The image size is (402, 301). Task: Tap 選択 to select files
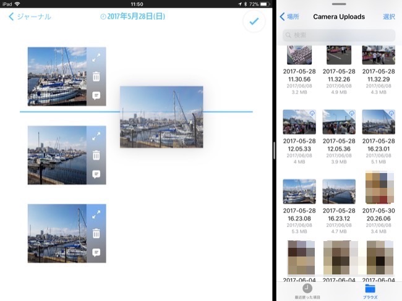[x=389, y=17]
